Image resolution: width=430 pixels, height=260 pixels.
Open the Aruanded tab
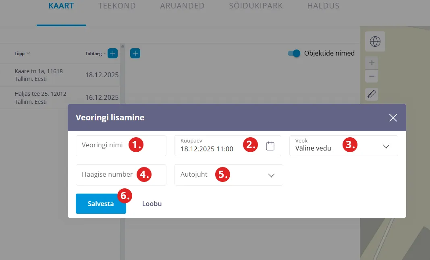coord(182,6)
